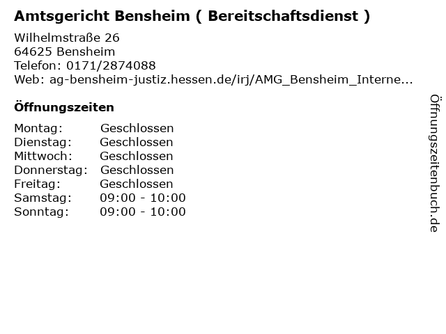Select the Freitag row label
446x334 pixels.
coord(38,184)
